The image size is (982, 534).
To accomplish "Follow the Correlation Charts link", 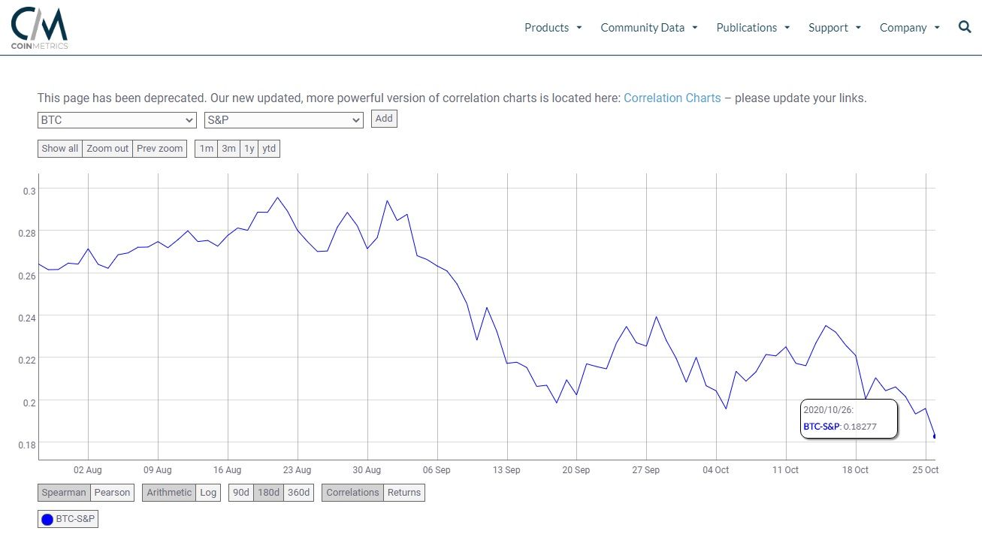I will pos(672,98).
